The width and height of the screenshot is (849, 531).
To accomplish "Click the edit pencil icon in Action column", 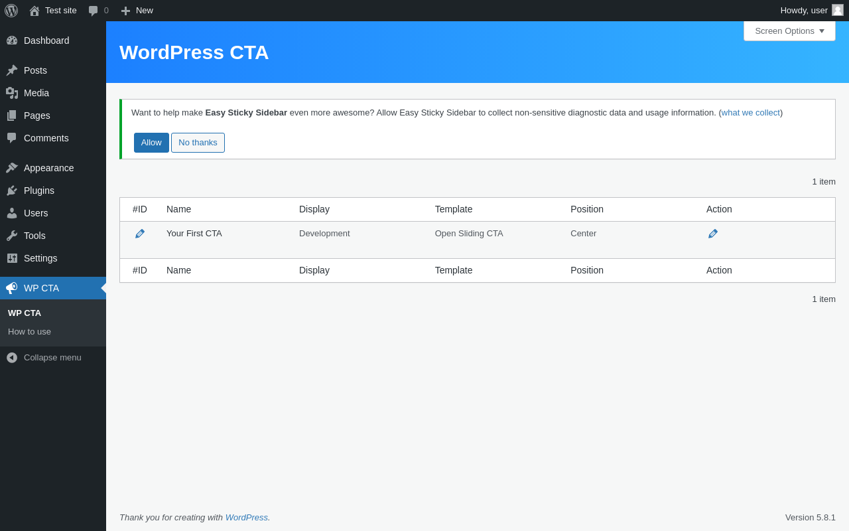I will point(713,234).
